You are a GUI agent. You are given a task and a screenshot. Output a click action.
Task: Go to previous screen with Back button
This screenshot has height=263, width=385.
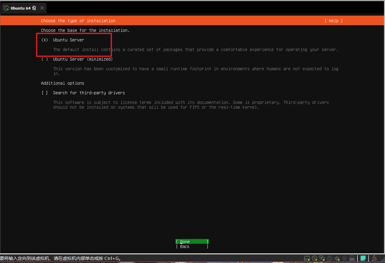[x=192, y=246]
